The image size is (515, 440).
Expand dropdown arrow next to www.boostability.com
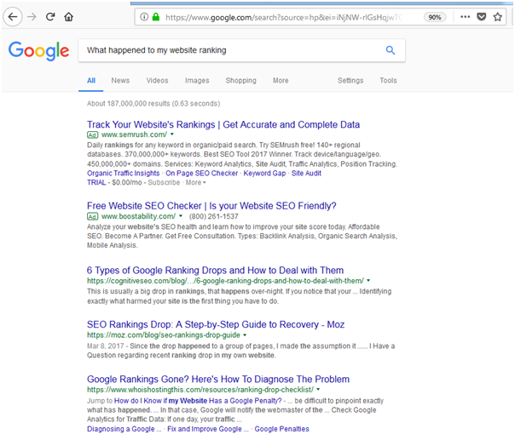[181, 215]
